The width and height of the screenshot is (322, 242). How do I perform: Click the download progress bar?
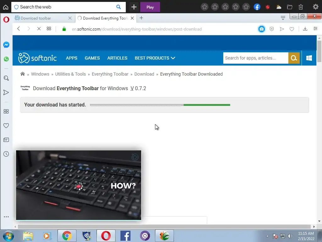click(x=160, y=105)
